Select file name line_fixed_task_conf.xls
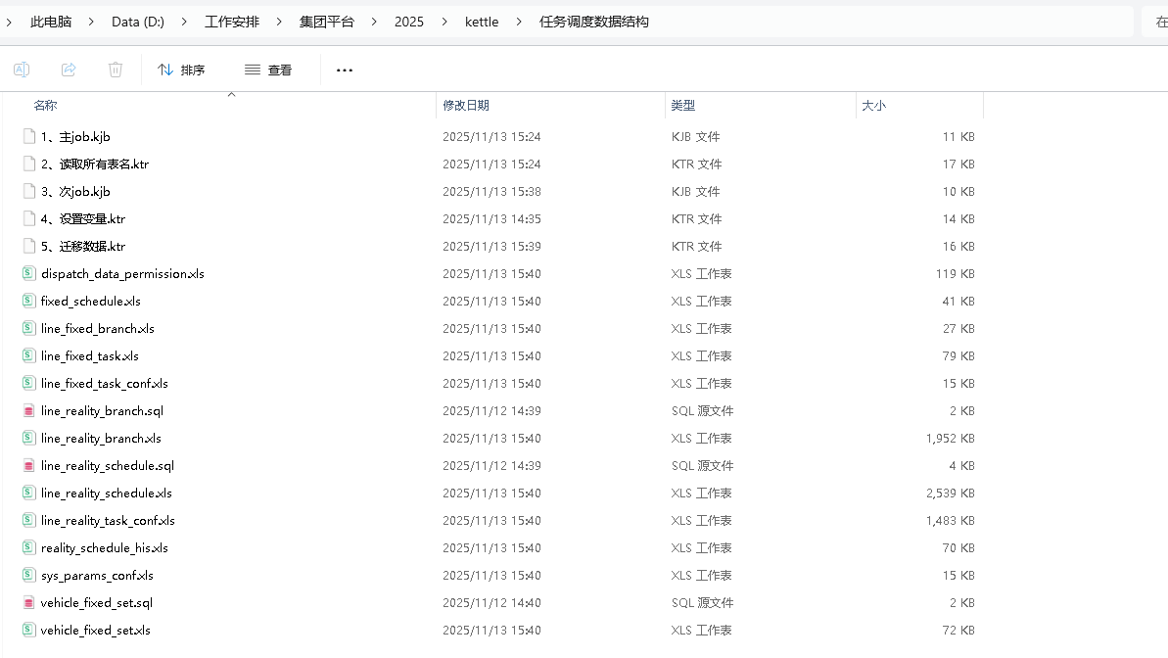The height and width of the screenshot is (658, 1168). coord(105,383)
